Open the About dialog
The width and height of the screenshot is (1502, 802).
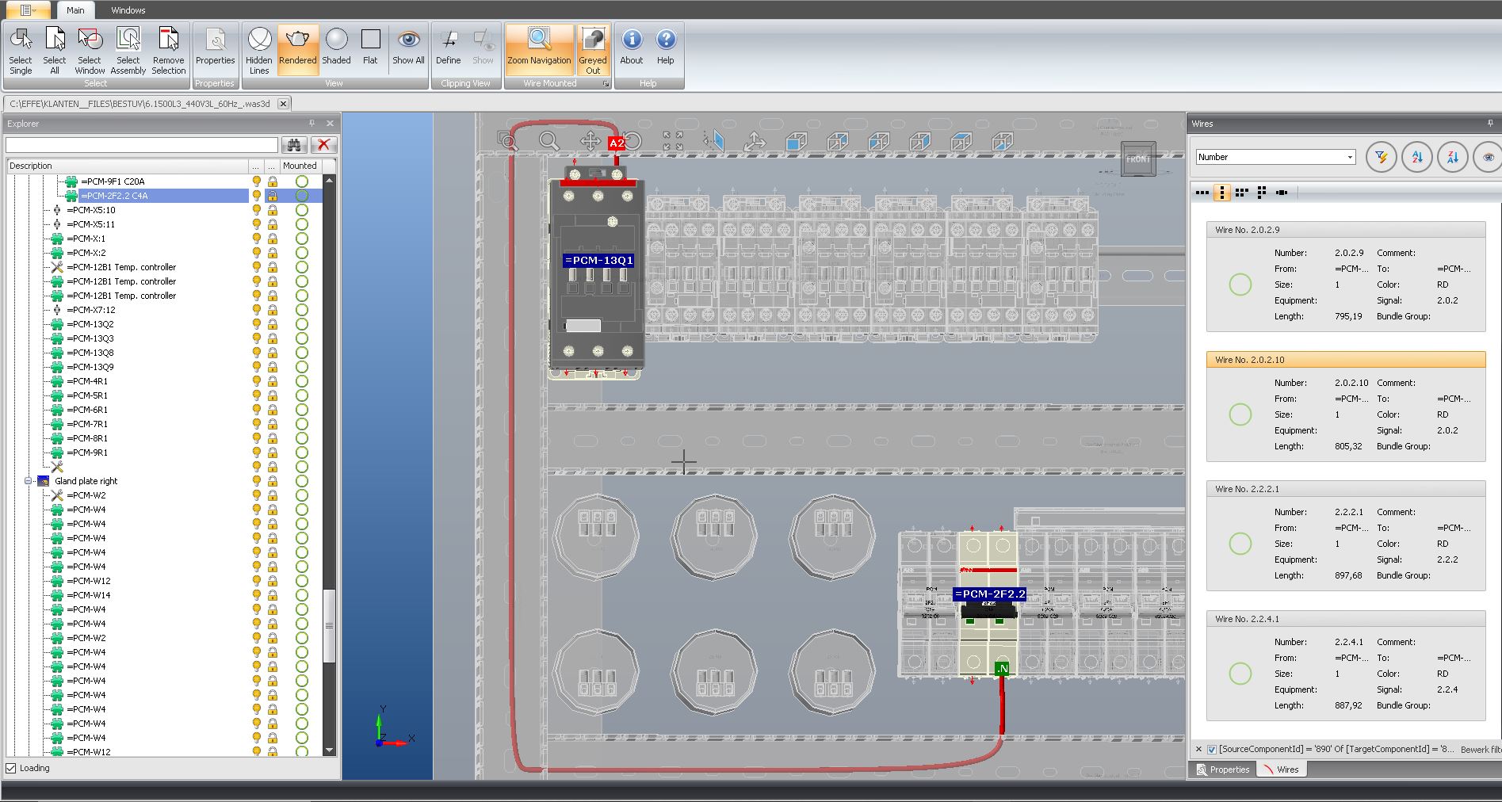(632, 48)
